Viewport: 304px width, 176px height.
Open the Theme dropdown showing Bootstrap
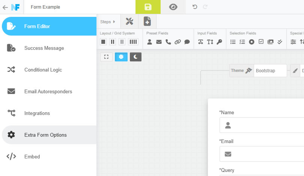coord(270,71)
